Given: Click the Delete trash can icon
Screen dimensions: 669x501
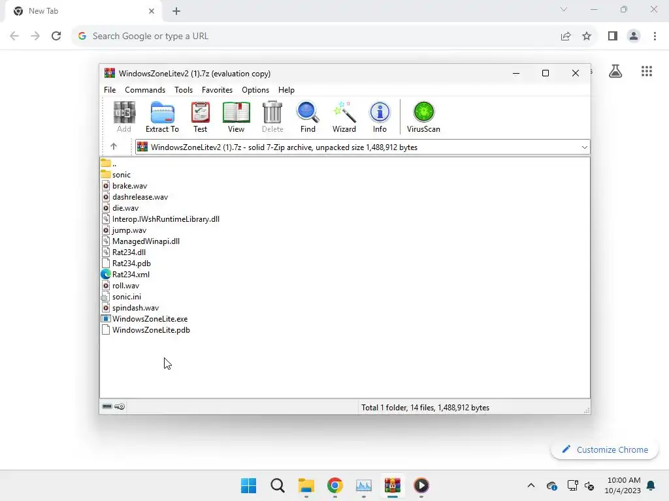Looking at the screenshot, I should pyautogui.click(x=272, y=117).
